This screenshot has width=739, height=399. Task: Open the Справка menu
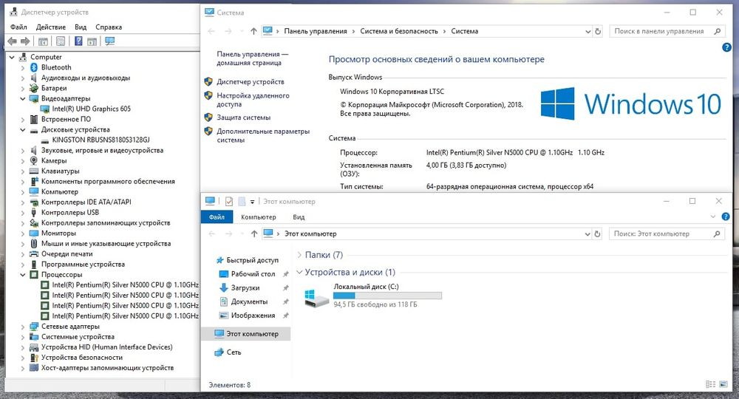(109, 27)
